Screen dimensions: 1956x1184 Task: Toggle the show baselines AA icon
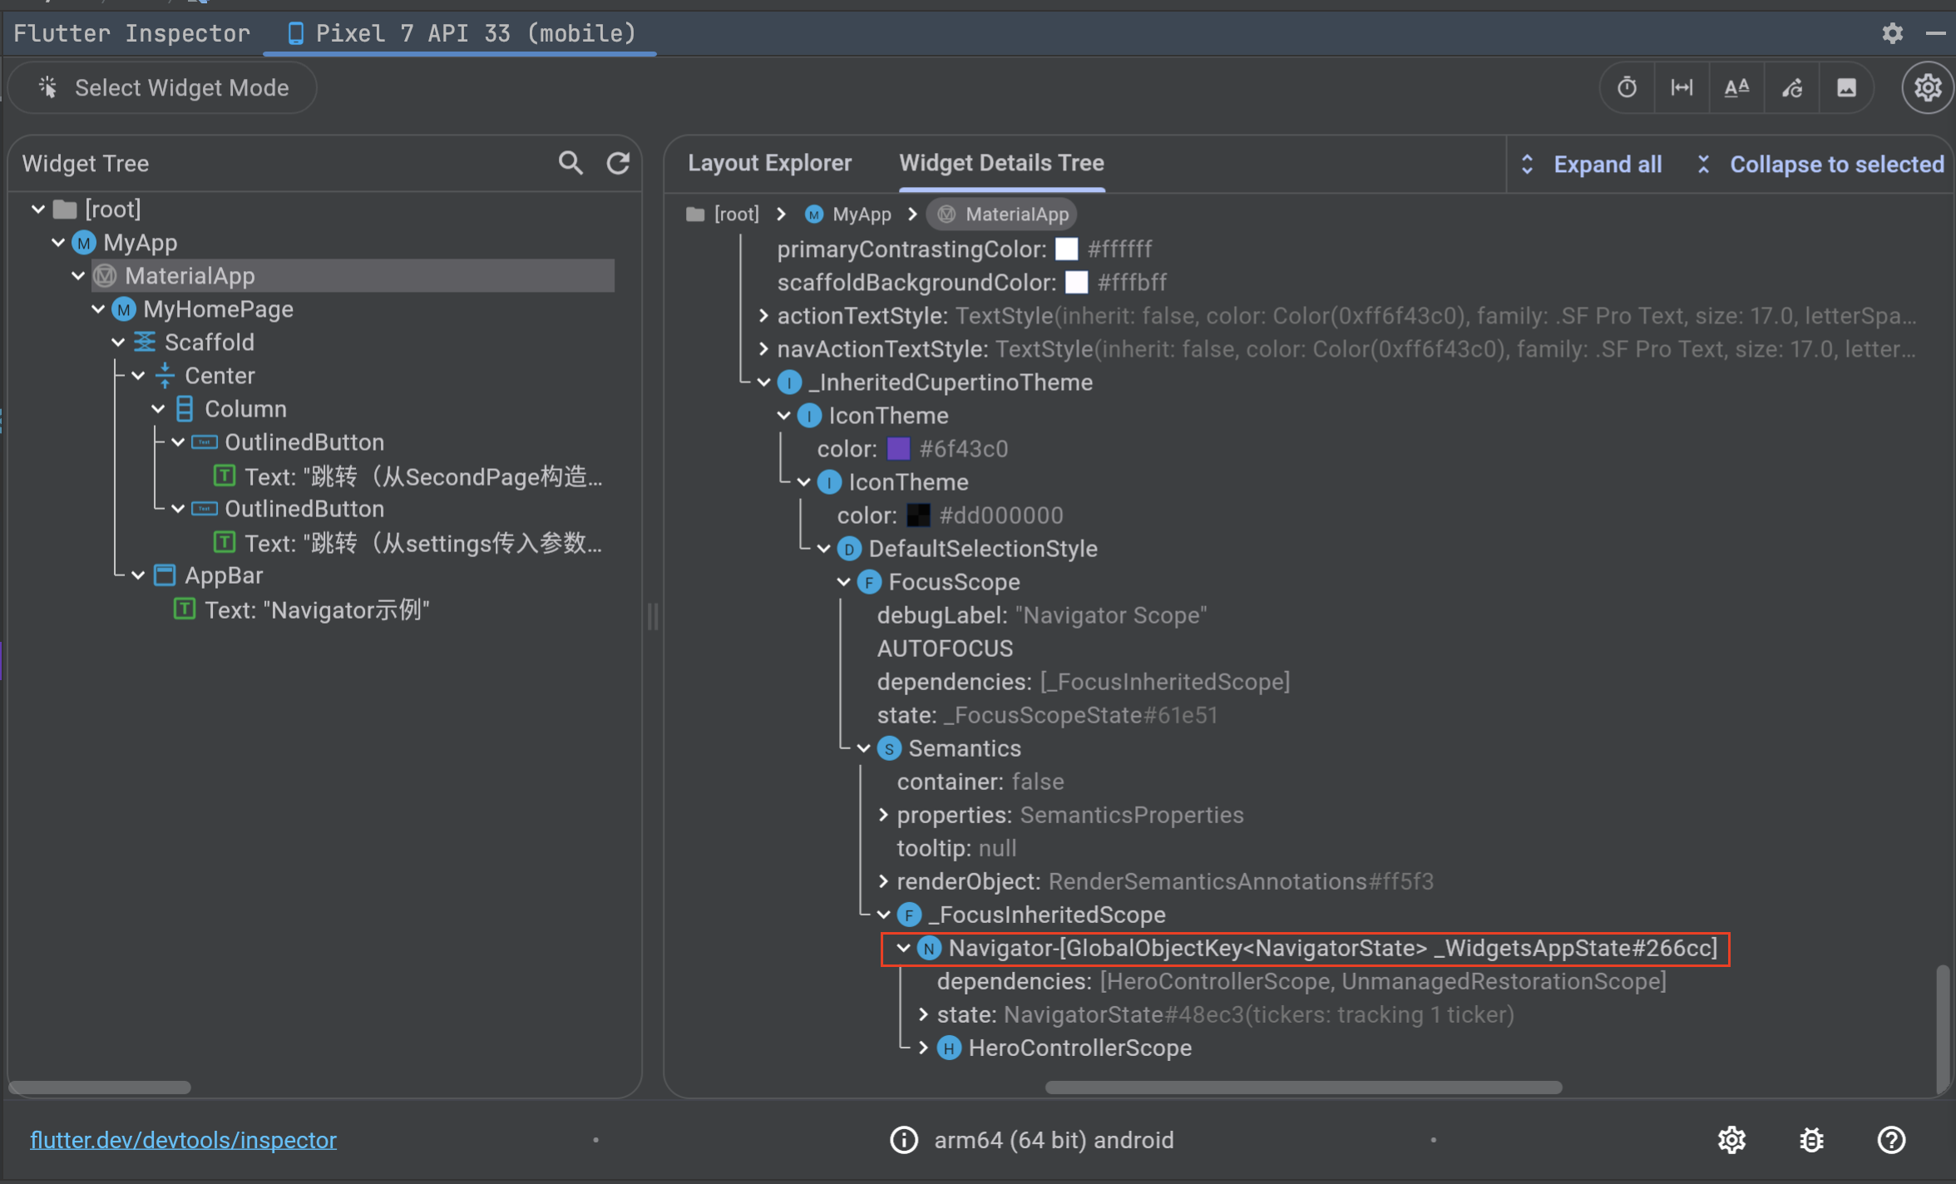tap(1736, 87)
